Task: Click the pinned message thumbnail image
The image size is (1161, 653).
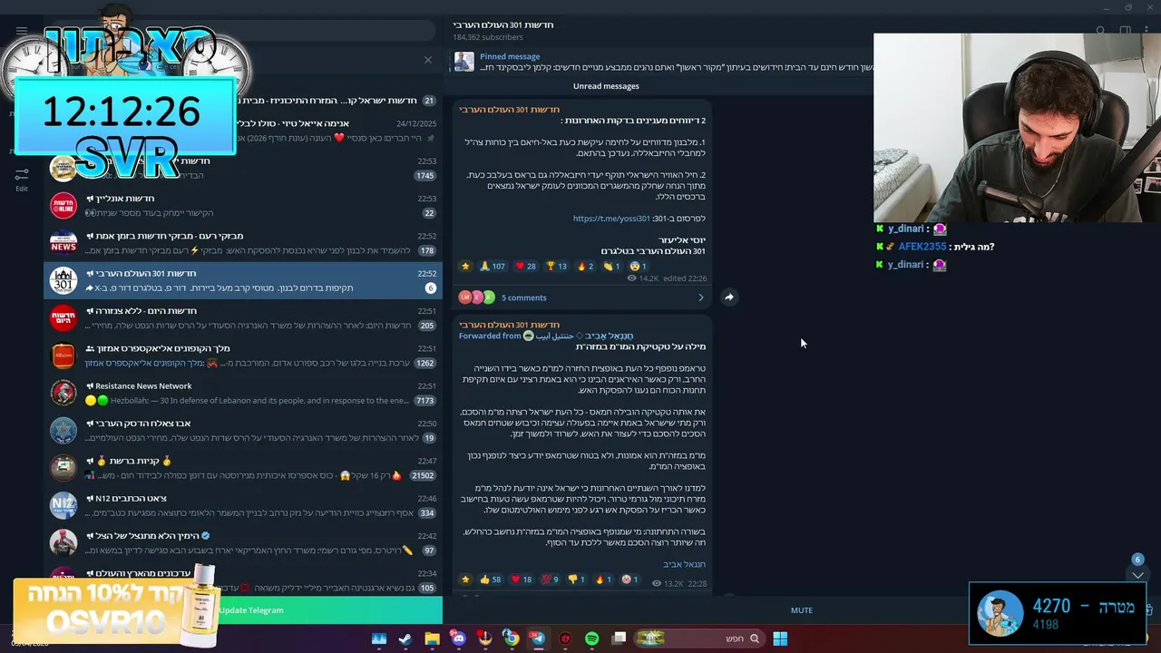Action: click(463, 62)
